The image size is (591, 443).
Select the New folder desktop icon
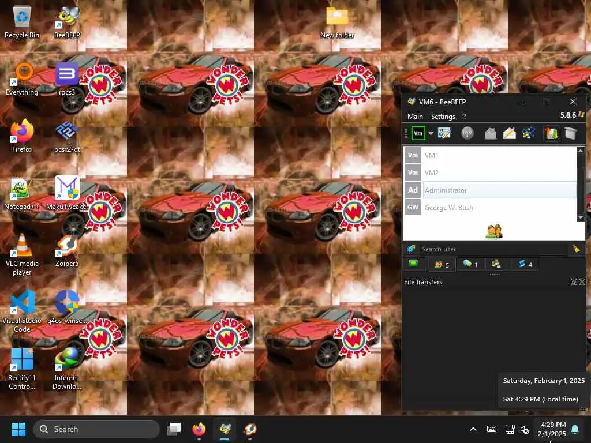(x=337, y=22)
